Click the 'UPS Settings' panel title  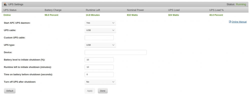pos(16,4)
